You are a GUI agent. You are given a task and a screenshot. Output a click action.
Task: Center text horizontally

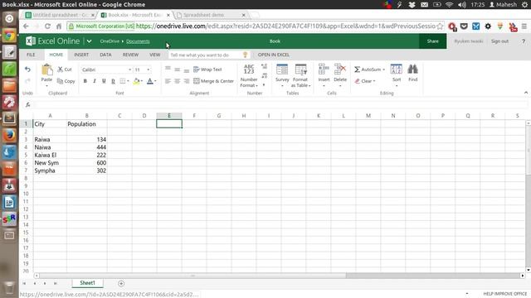click(177, 81)
